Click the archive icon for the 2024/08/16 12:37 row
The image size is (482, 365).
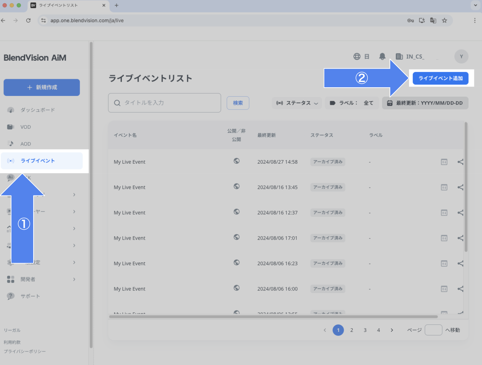444,213
